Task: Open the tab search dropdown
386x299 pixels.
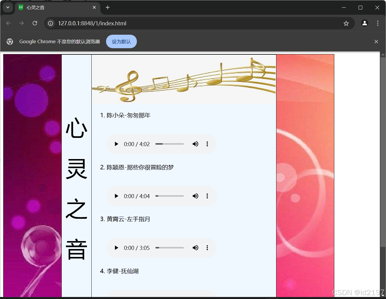Action: click(8, 7)
